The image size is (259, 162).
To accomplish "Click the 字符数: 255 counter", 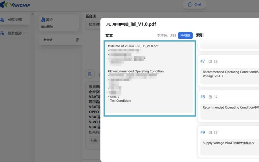I will pos(166,35).
